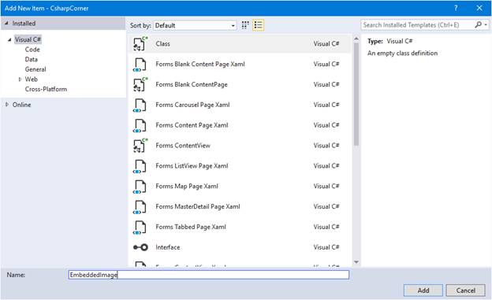Select the Interface template text
Viewport: 492px width, 300px height.
(x=168, y=247)
